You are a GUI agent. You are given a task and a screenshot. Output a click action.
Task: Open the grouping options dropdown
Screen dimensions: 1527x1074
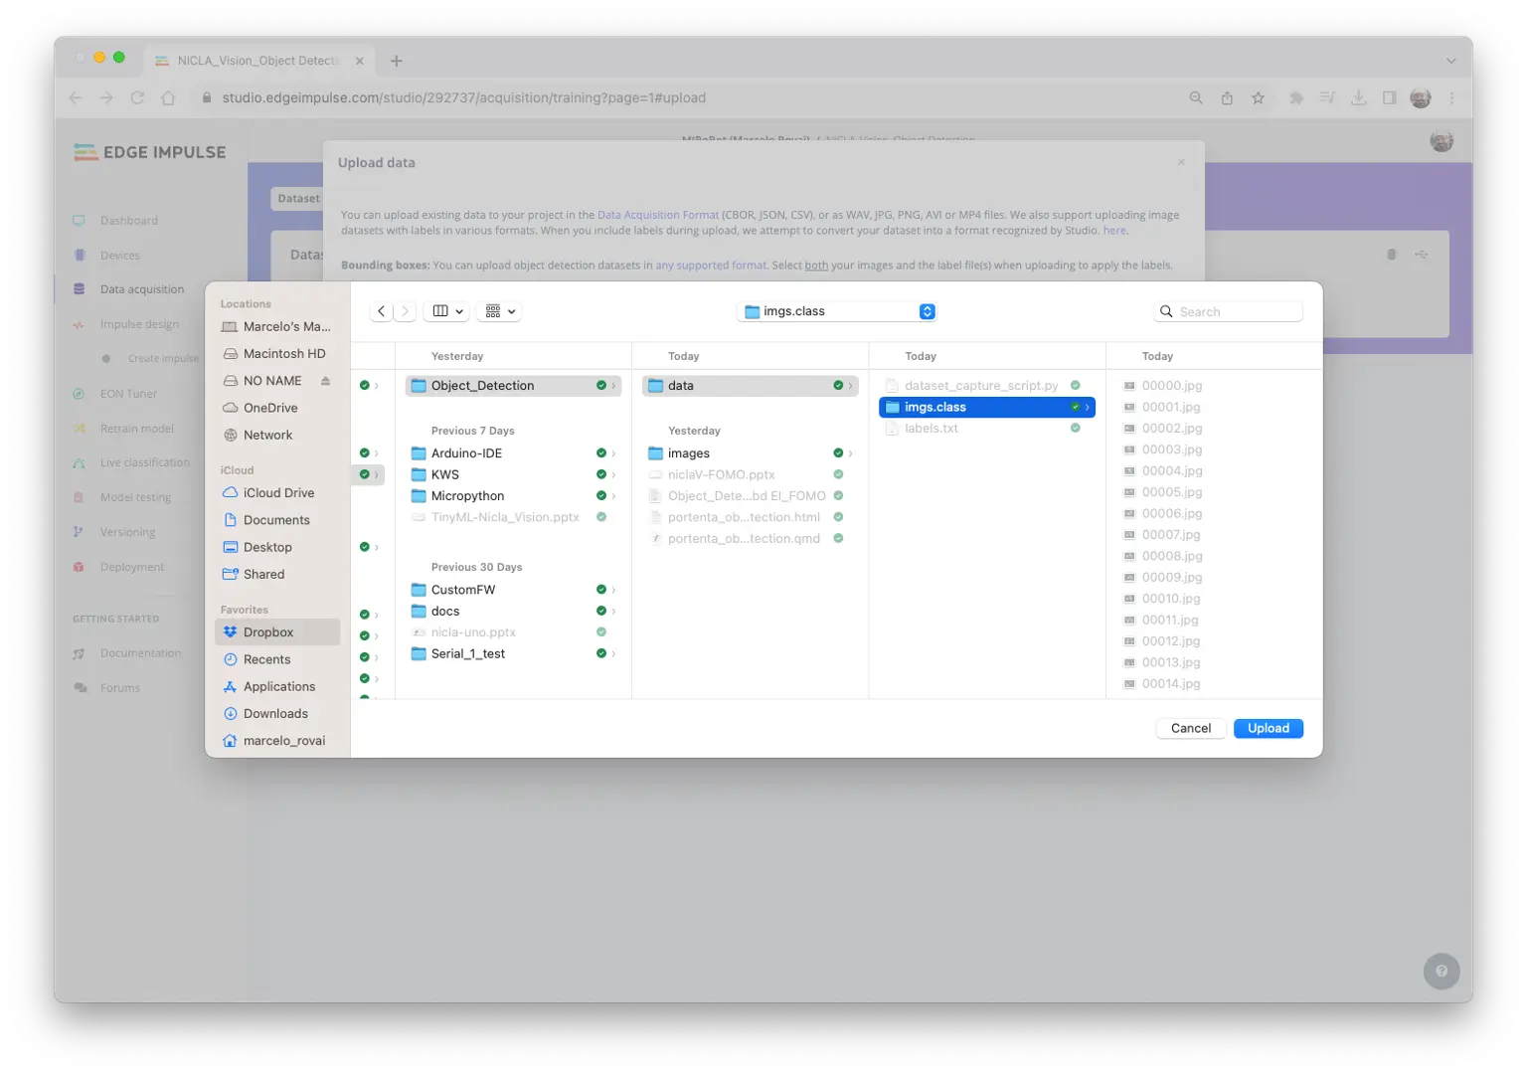pyautogui.click(x=500, y=311)
